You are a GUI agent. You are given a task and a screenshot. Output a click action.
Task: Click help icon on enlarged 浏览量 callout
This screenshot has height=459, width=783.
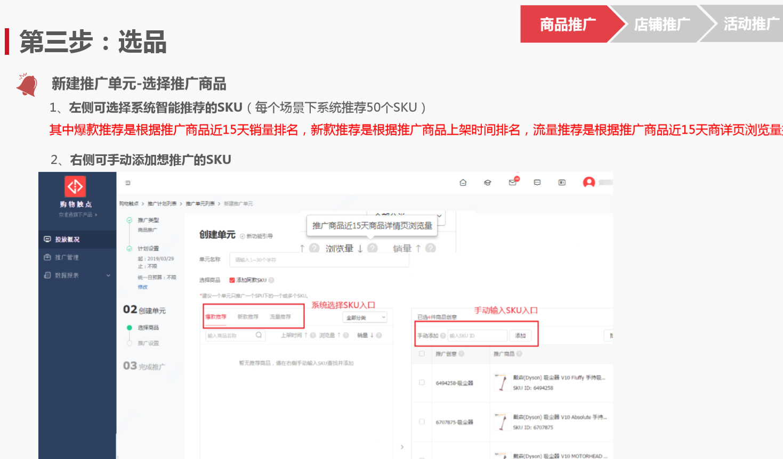pos(372,248)
